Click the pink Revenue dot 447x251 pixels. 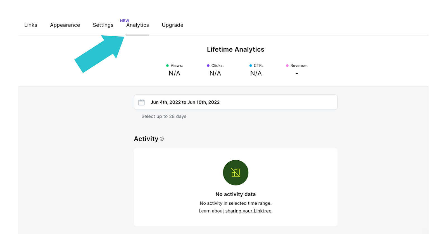click(x=287, y=66)
